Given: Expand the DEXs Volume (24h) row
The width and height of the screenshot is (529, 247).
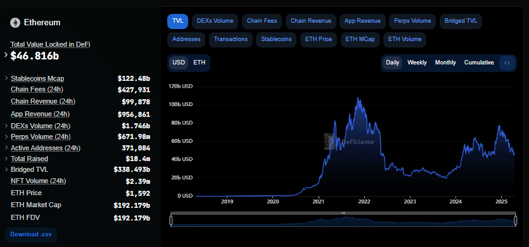Looking at the screenshot, I should [6, 126].
